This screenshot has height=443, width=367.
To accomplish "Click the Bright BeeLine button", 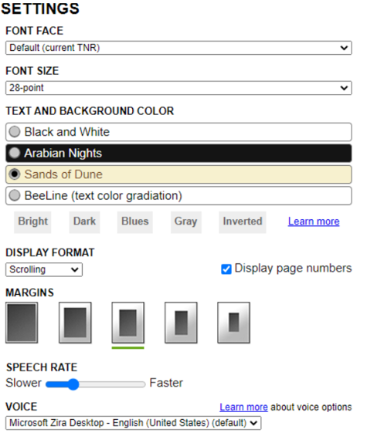I will tap(32, 222).
